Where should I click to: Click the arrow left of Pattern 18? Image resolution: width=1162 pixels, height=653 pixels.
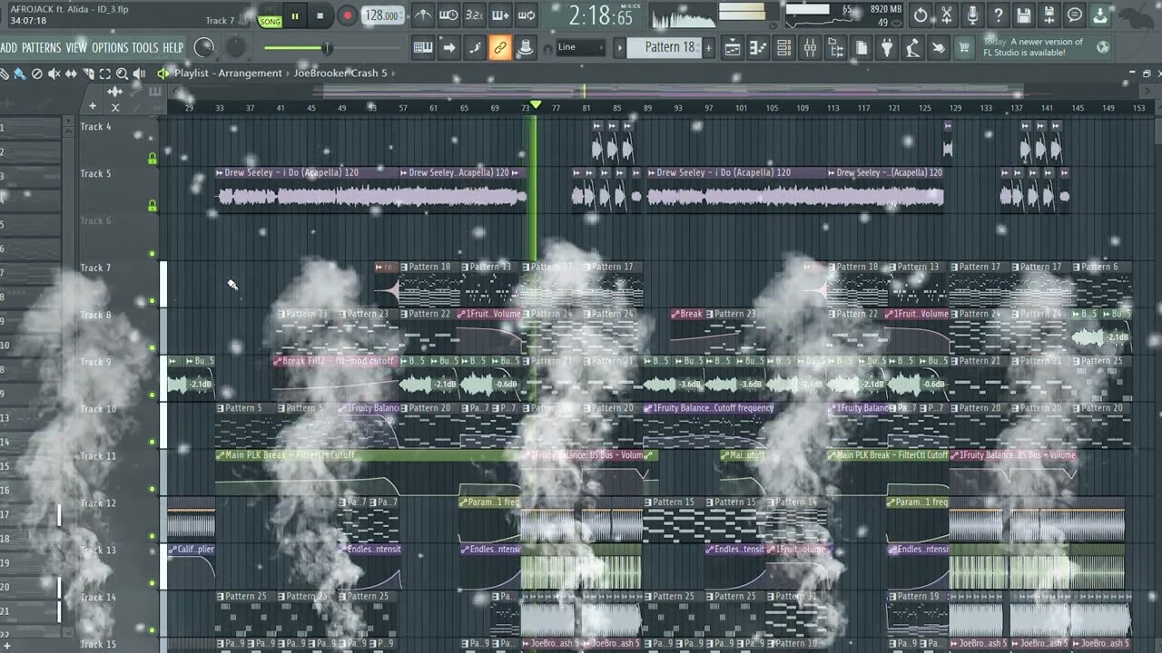621,48
